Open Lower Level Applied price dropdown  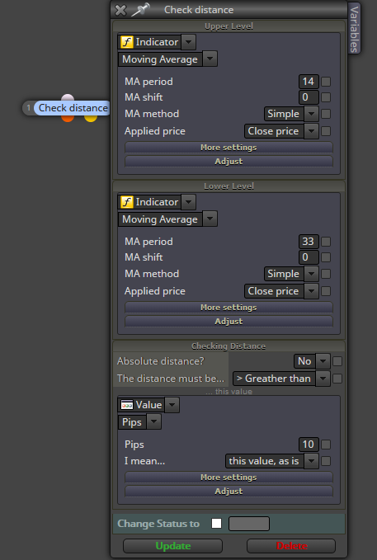(x=311, y=291)
